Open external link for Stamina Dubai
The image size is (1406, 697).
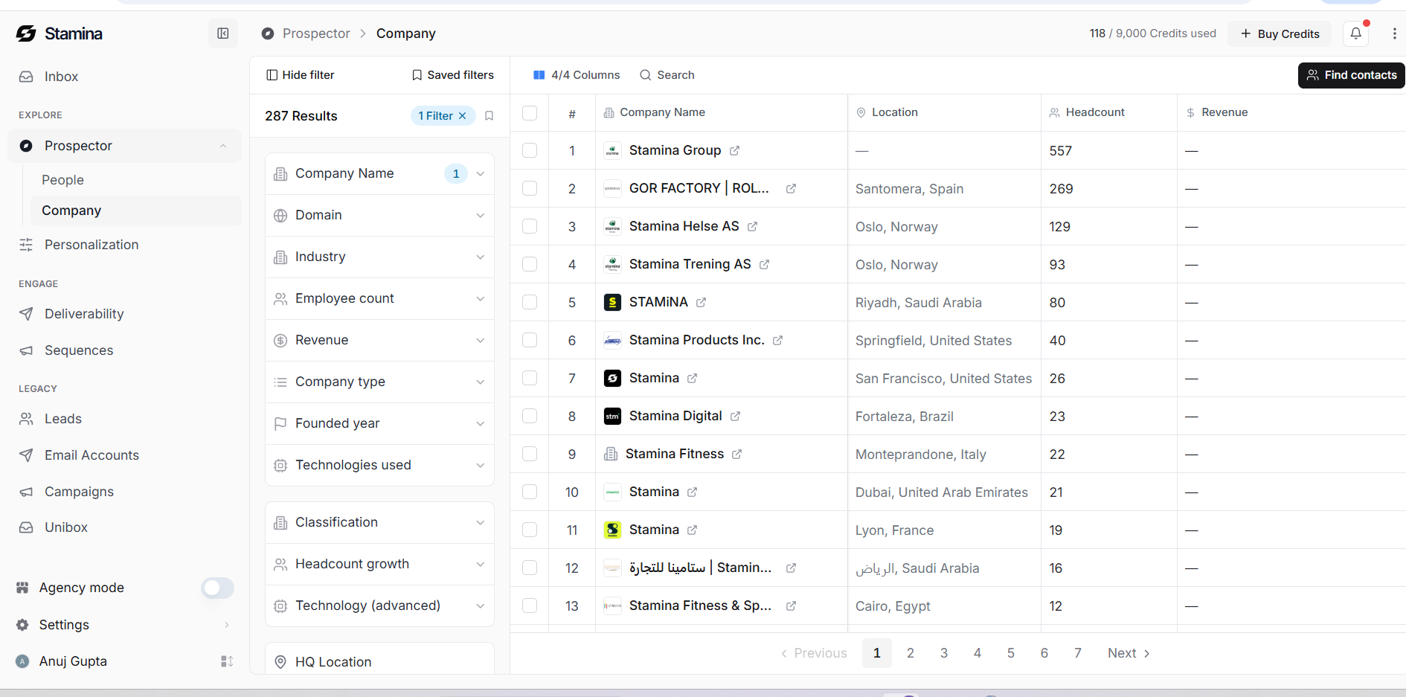(692, 492)
